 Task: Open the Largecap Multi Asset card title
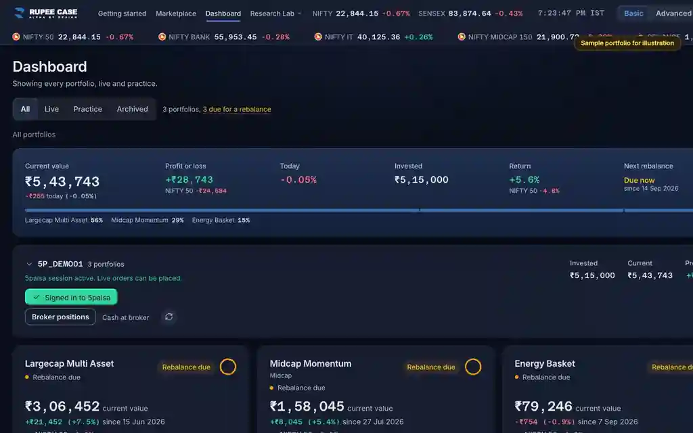pos(70,363)
